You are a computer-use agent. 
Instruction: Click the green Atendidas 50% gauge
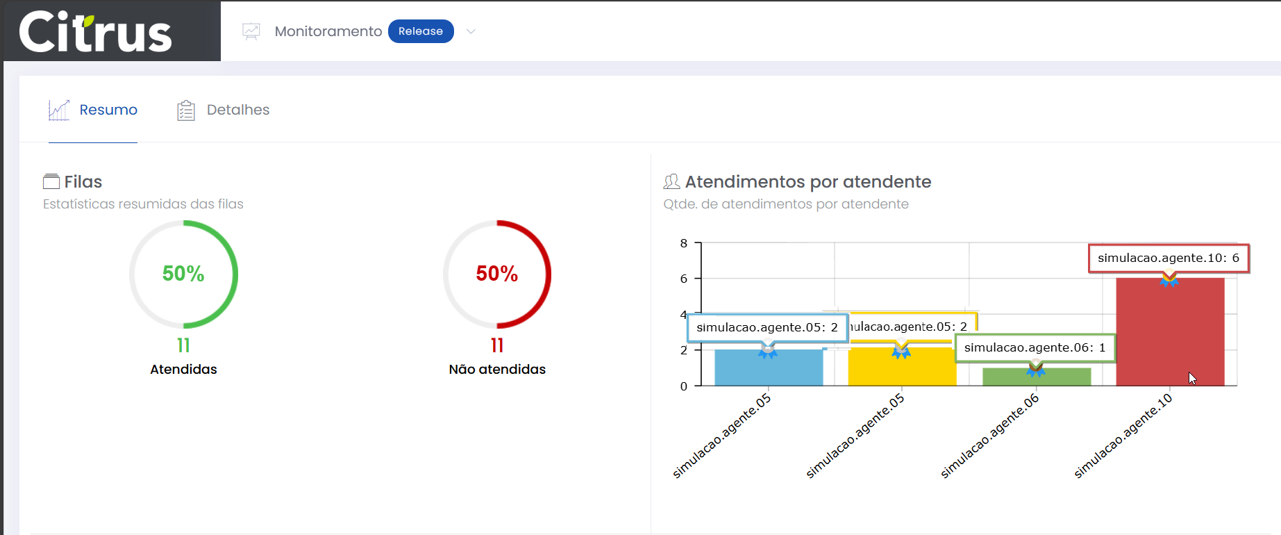pyautogui.click(x=183, y=274)
